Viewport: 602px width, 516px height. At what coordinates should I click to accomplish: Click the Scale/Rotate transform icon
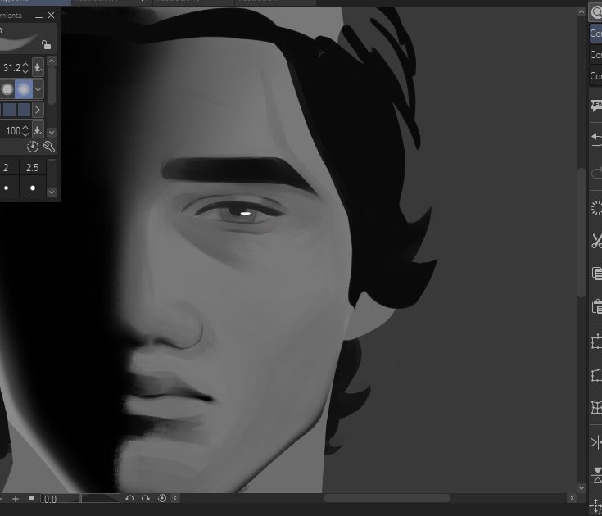[x=596, y=342]
